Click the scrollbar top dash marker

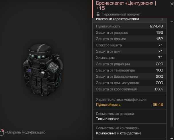[172, 21]
